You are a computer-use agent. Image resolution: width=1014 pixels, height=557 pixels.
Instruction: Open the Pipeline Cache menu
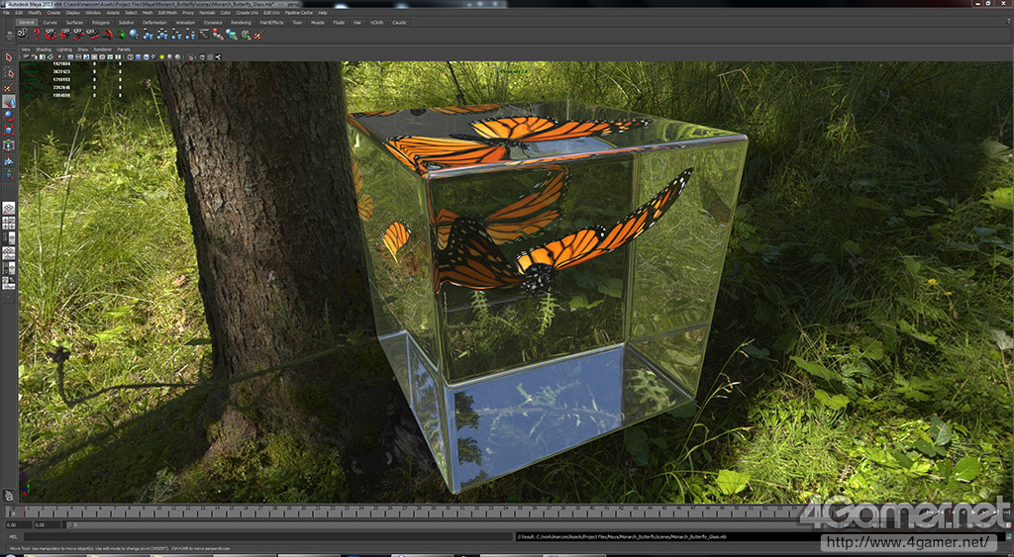299,12
